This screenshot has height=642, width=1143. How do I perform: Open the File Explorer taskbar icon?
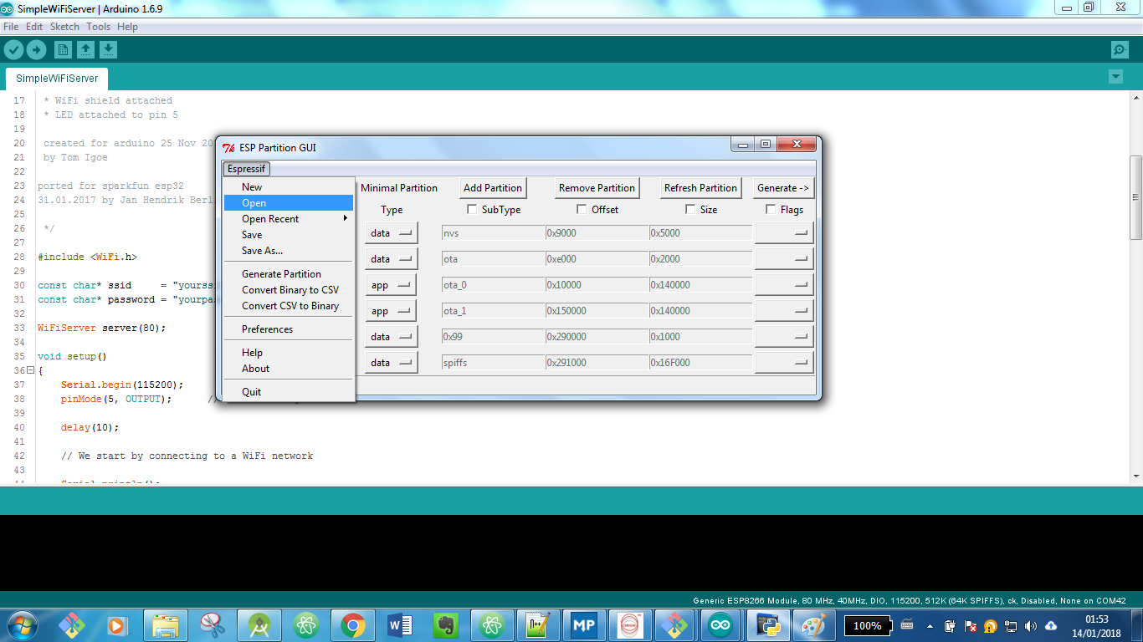[x=166, y=624]
